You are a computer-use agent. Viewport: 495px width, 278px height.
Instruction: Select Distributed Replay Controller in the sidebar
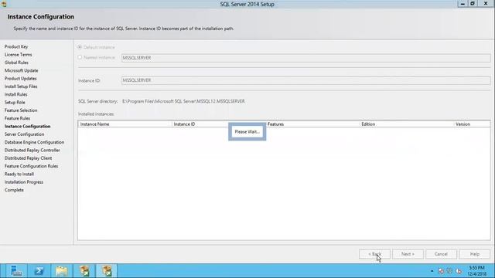32,150
